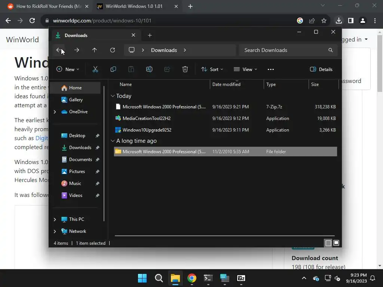Click the Copy icon in toolbar
The width and height of the screenshot is (383, 287).
coord(113,69)
